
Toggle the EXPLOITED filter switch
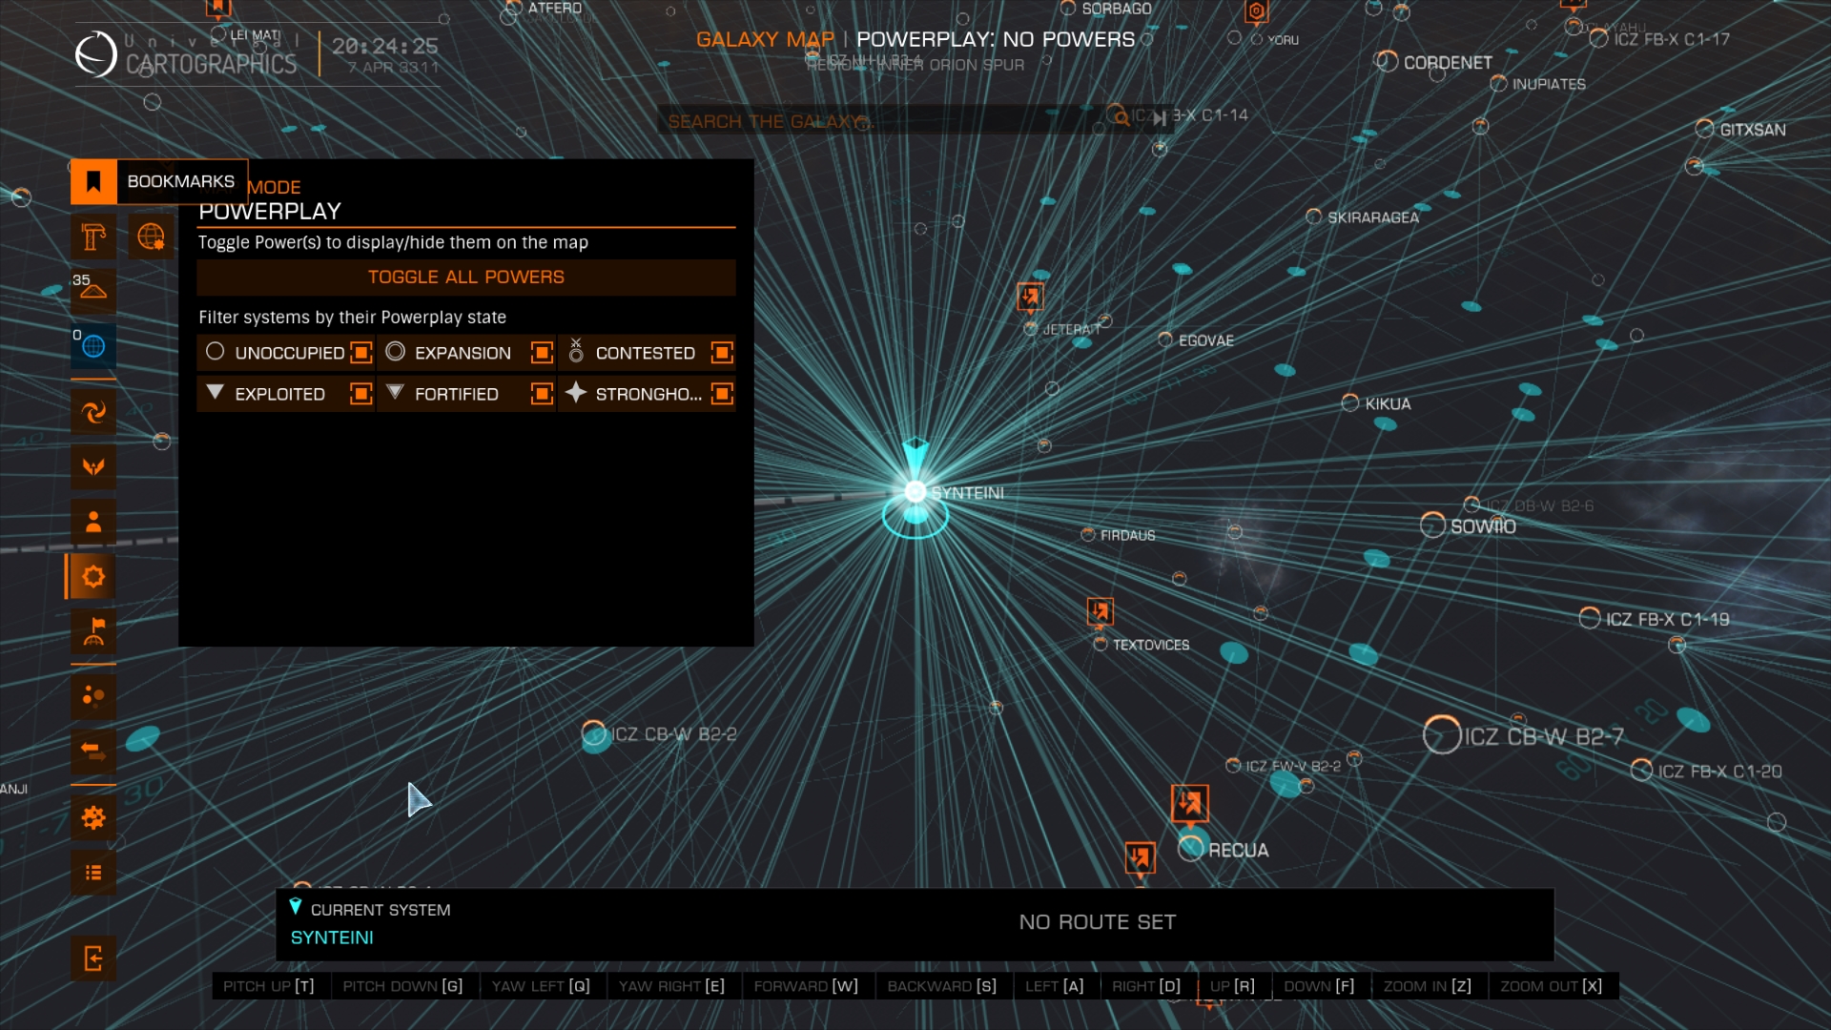tap(360, 394)
